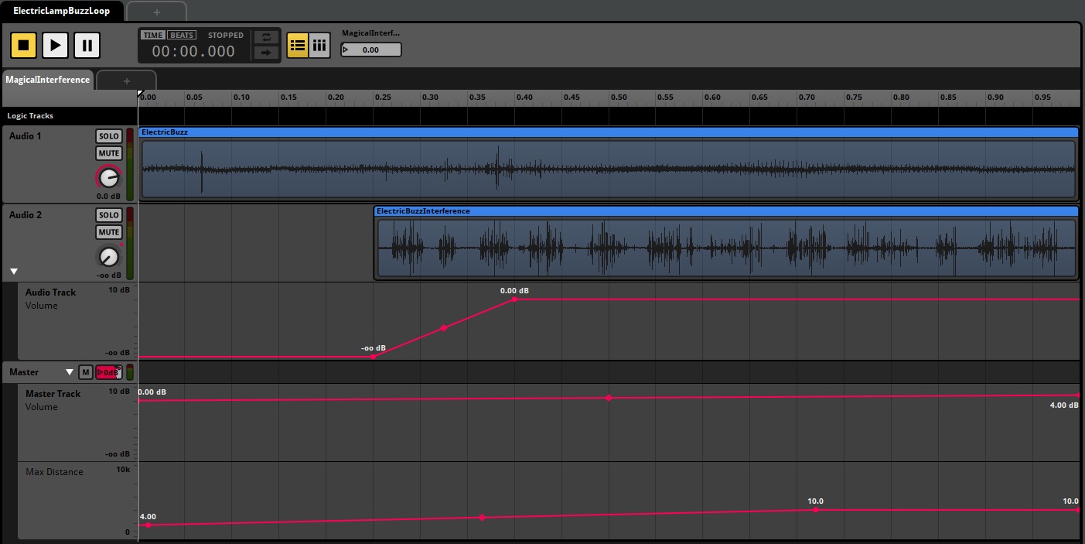The height and width of the screenshot is (544, 1085).
Task: Adjust the Audio 1 volume knob
Action: point(107,177)
